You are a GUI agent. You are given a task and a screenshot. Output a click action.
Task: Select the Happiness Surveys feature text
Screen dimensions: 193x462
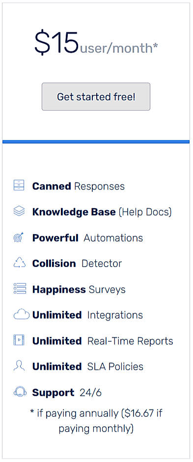pos(79,289)
